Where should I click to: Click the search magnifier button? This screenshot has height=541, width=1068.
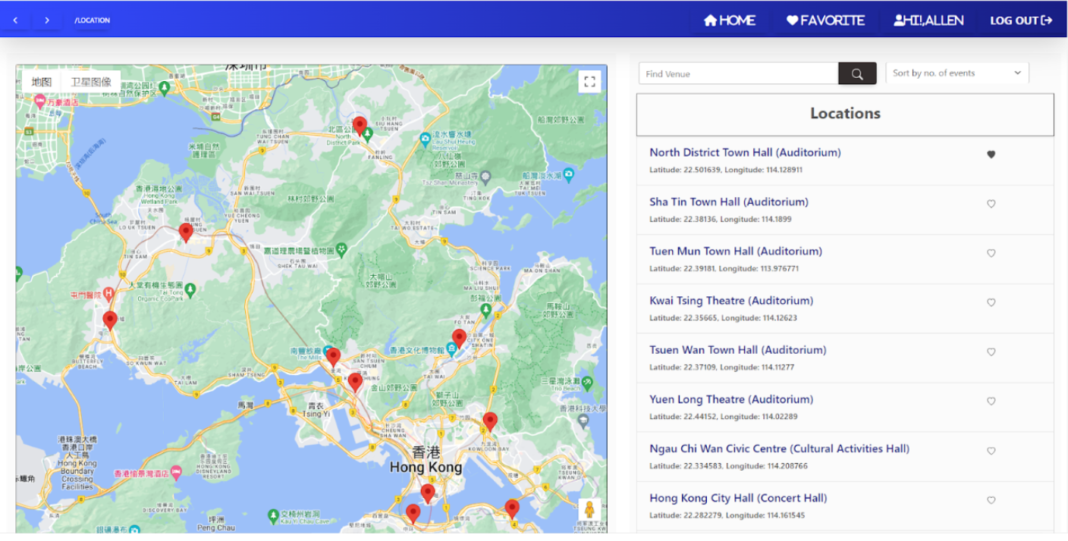coord(857,73)
